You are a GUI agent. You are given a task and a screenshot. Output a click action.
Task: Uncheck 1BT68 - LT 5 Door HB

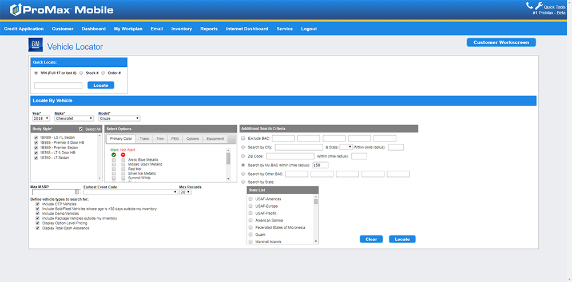point(35,153)
